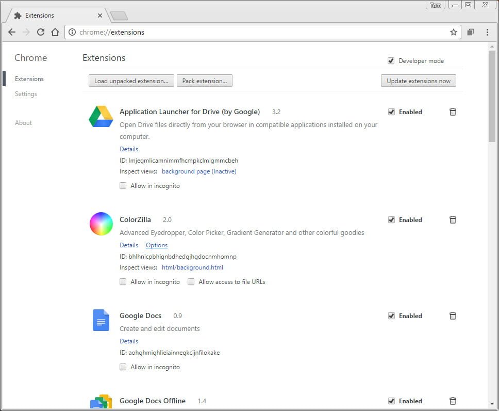Allow Google Docs in incognito

[x=123, y=367]
